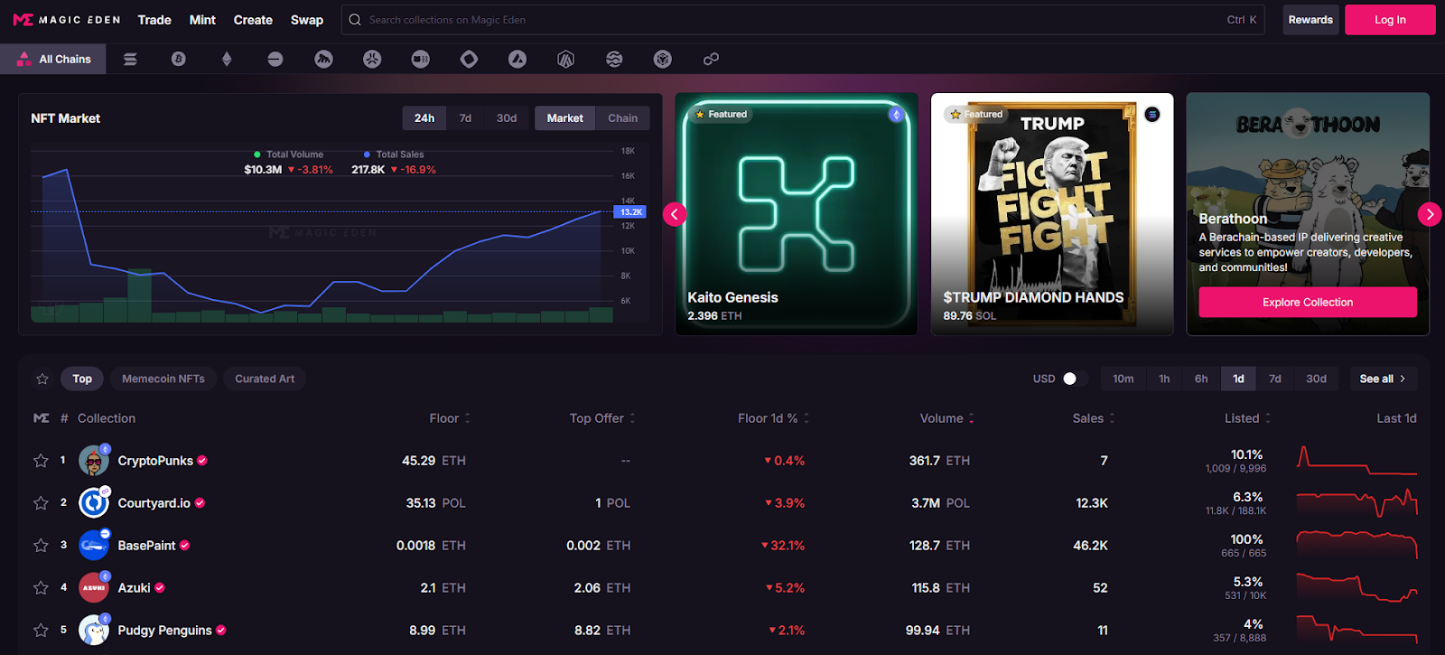The image size is (1445, 655).
Task: Select the Arbitrum chain icon
Action: coord(566,60)
